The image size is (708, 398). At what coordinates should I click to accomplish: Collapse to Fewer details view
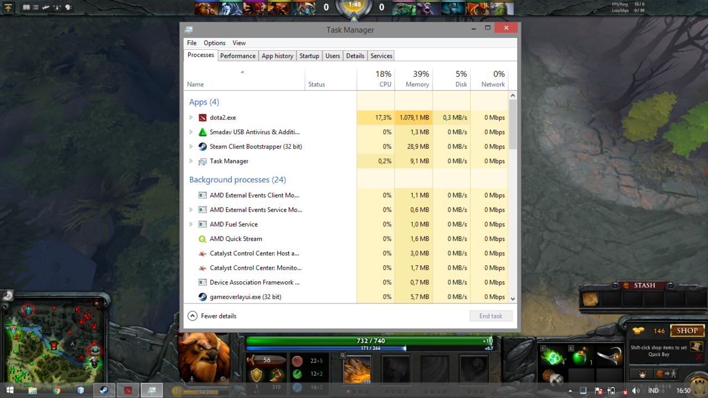click(212, 316)
